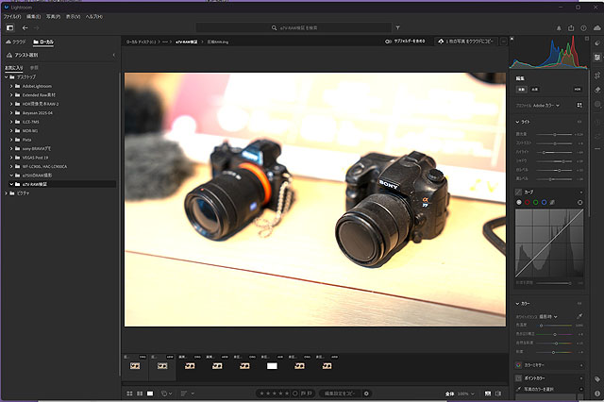Click the HDR button in edit panel
This screenshot has width=604, height=402.
click(x=578, y=89)
